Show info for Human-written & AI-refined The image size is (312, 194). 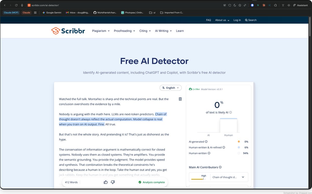(x=224, y=147)
